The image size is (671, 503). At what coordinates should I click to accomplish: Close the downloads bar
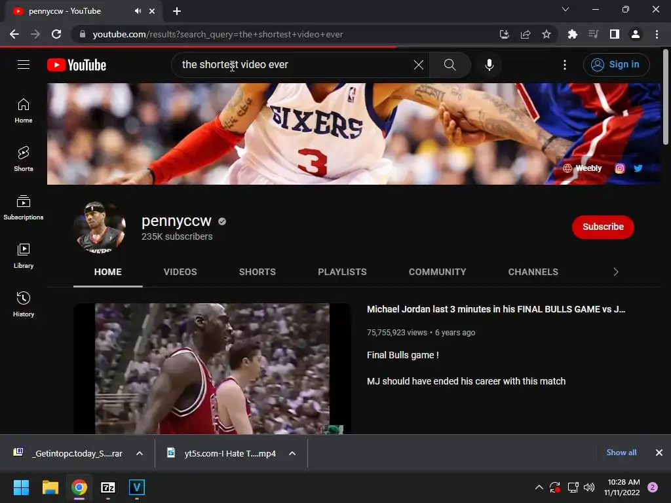[659, 453]
